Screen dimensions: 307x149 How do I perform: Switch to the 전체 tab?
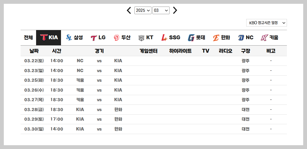(28, 37)
